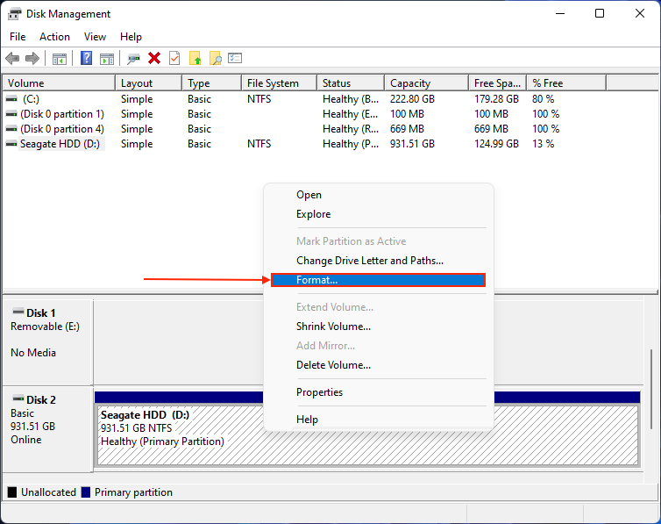Click the red X Delete icon
This screenshot has width=661, height=524.
pos(154,58)
